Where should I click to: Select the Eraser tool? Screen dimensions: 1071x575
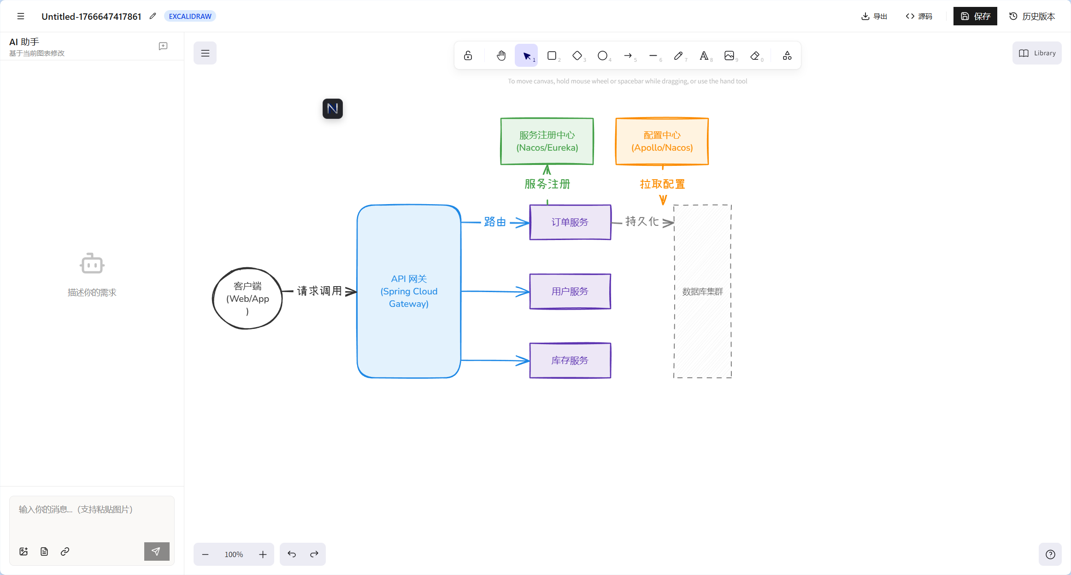(755, 56)
